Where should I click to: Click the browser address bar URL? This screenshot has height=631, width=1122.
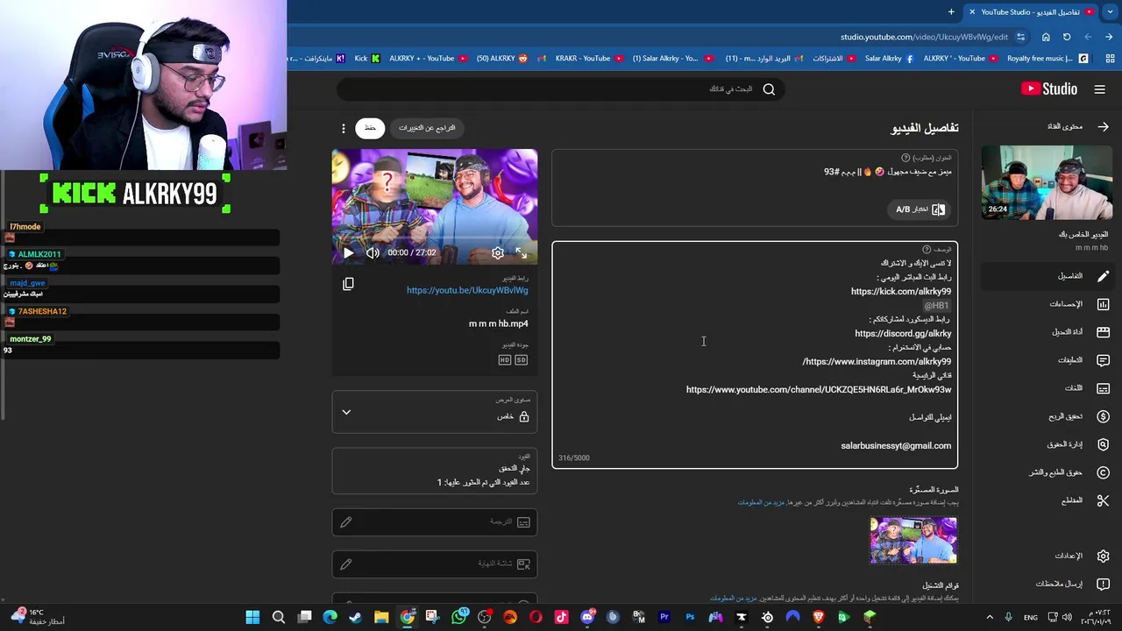click(x=924, y=37)
